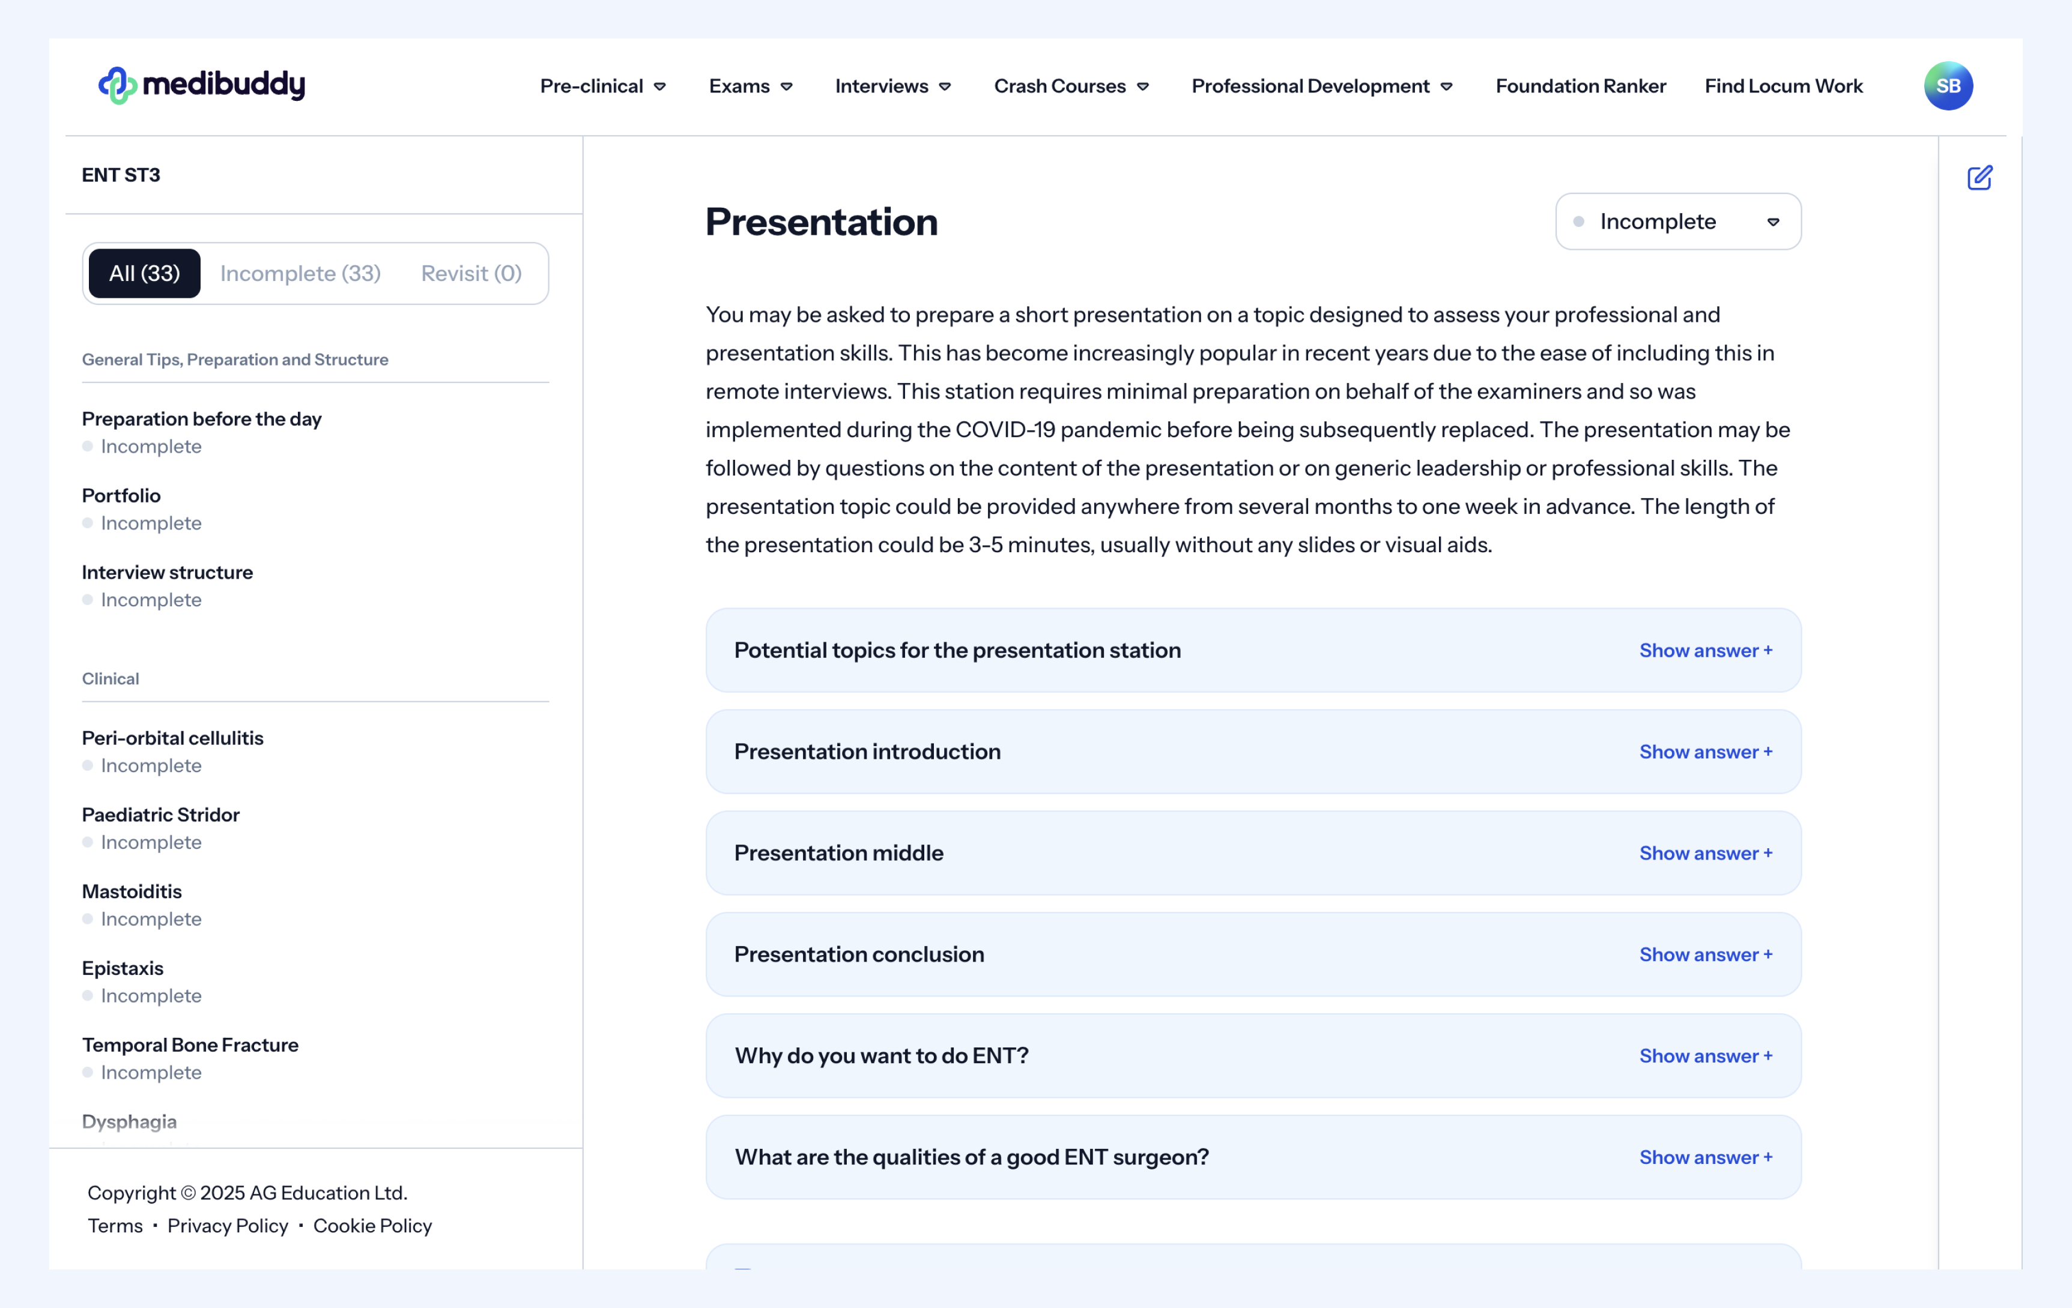2072x1308 pixels.
Task: Open the Incomplete status dropdown
Action: coord(1677,222)
